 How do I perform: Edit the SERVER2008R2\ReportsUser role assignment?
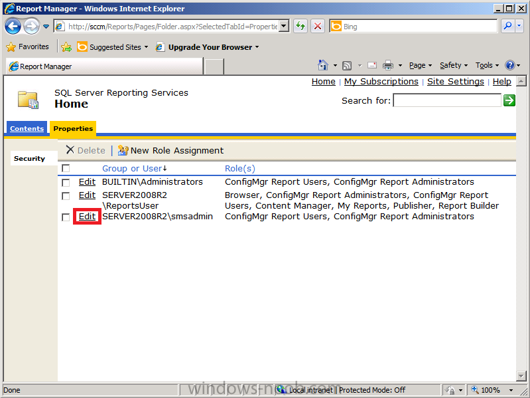coord(87,195)
